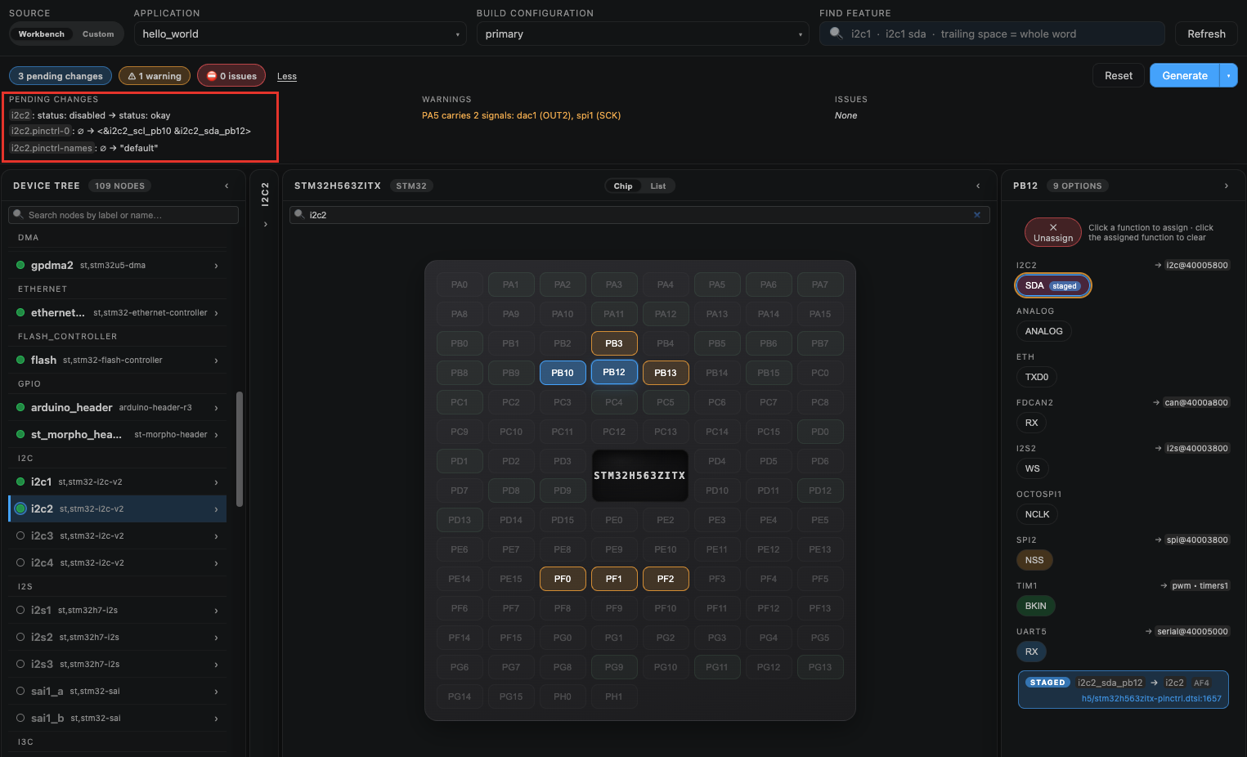Expand the PB12 options panel arrow
The width and height of the screenshot is (1247, 757).
click(1226, 186)
